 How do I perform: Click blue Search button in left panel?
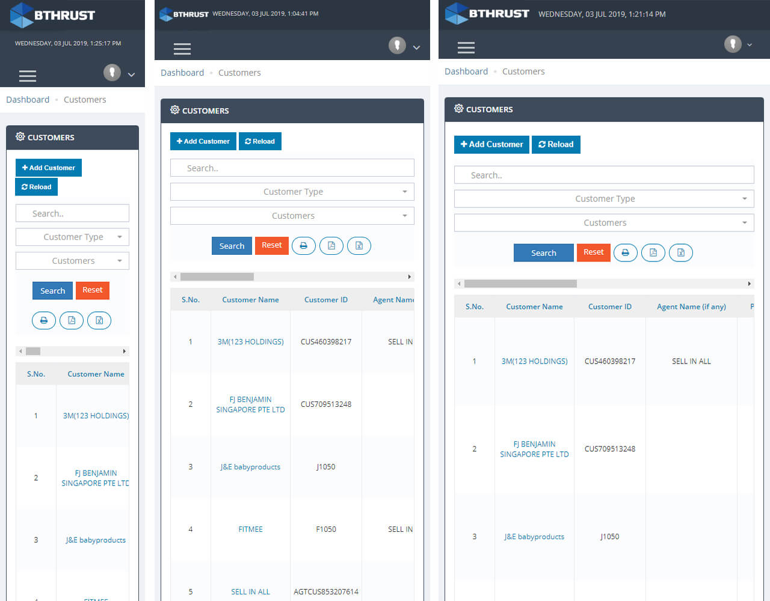[x=52, y=291]
